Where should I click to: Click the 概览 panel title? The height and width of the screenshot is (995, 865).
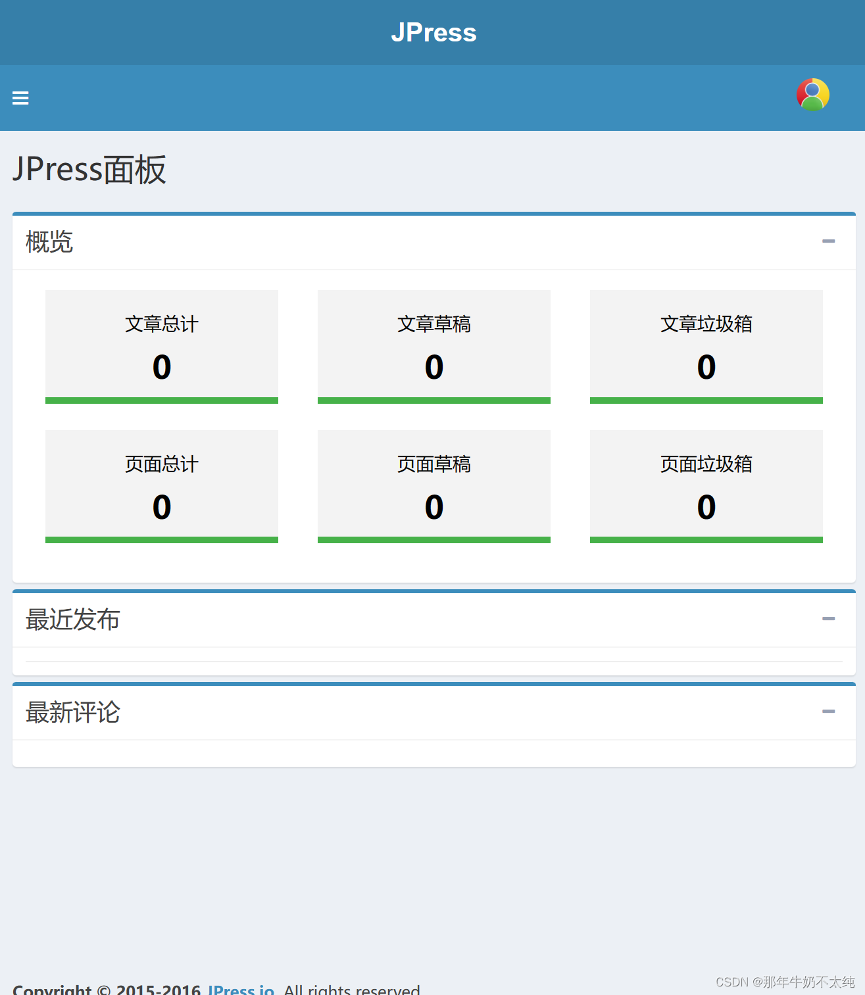click(x=49, y=242)
